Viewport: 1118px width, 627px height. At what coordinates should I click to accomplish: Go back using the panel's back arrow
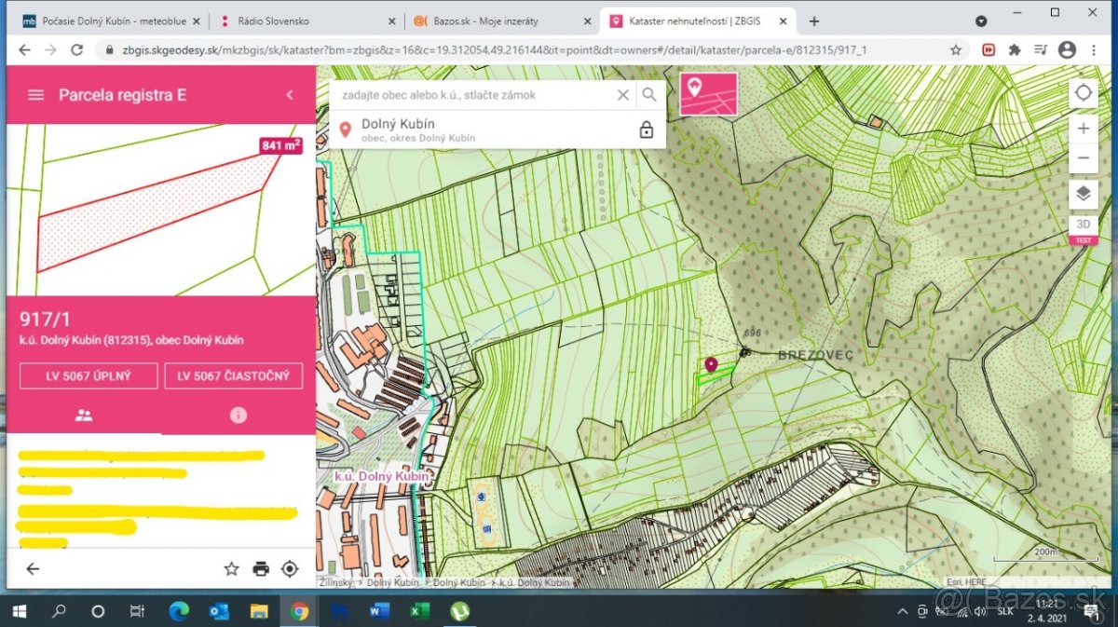click(33, 569)
